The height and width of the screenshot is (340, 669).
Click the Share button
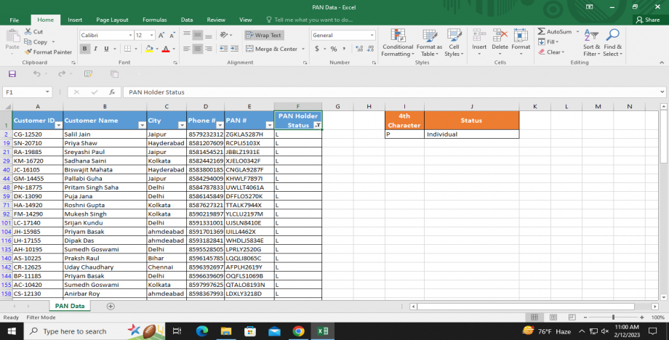point(647,20)
